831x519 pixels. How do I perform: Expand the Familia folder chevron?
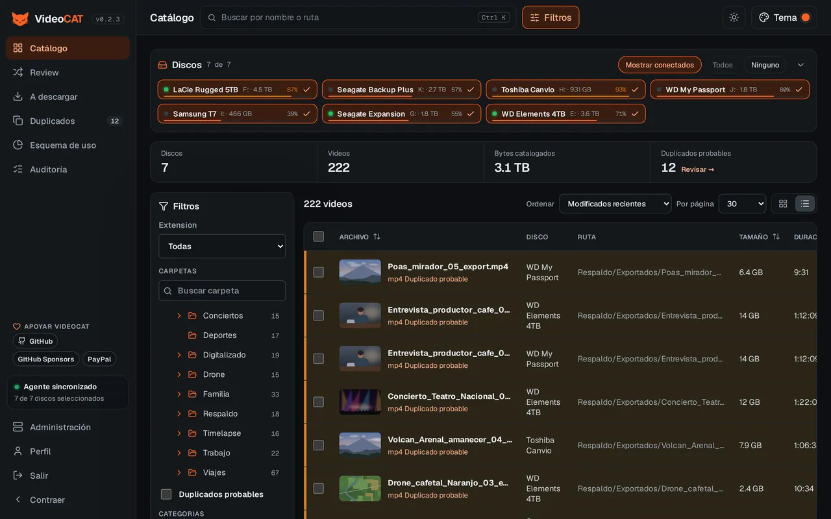point(179,394)
